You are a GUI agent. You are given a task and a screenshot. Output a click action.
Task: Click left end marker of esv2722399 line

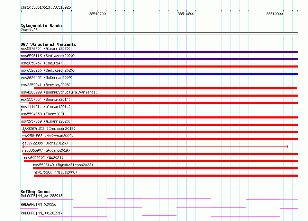pos(23,147)
